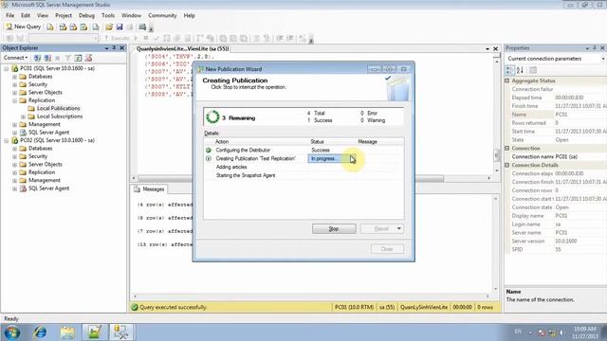Screen dimensions: 607x341
Task: Click the Open File folder icon
Action: 109,27
